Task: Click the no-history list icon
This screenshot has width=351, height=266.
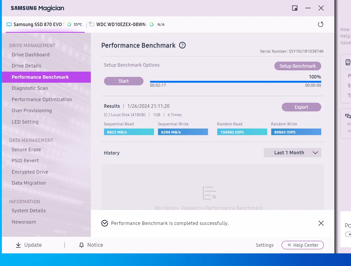Action: coord(209,193)
